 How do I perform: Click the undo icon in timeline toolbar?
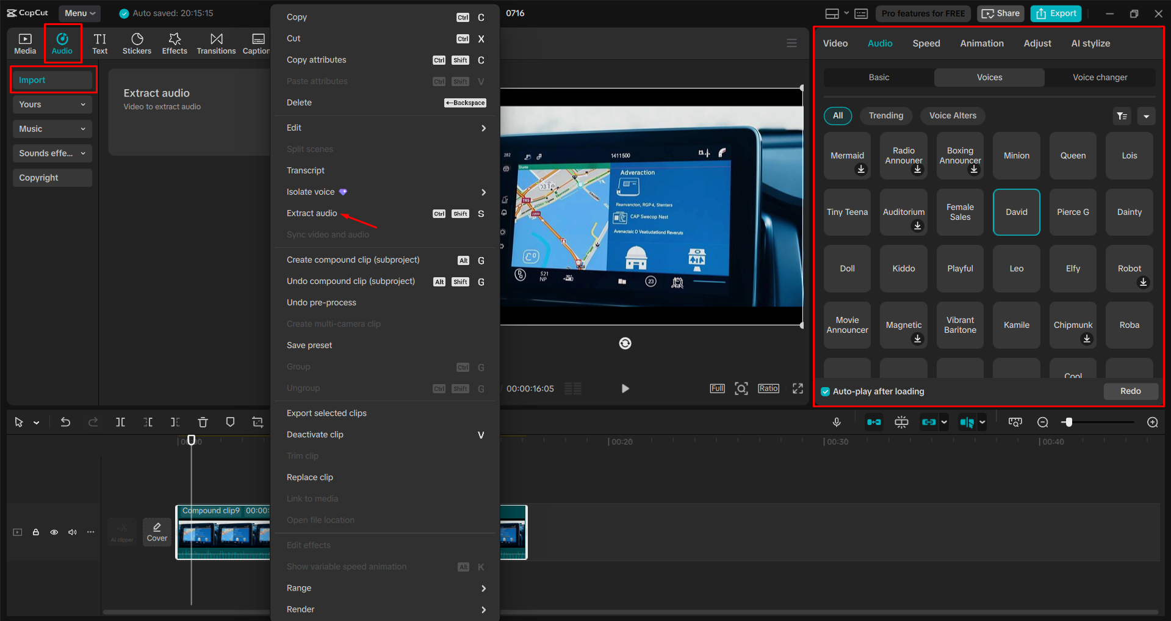[65, 421]
